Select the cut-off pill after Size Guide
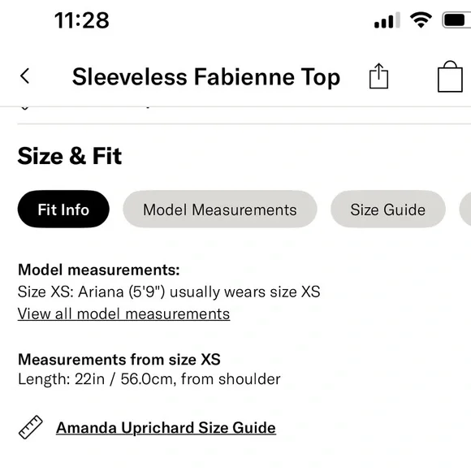This screenshot has height=471, width=471. pyautogui.click(x=465, y=210)
